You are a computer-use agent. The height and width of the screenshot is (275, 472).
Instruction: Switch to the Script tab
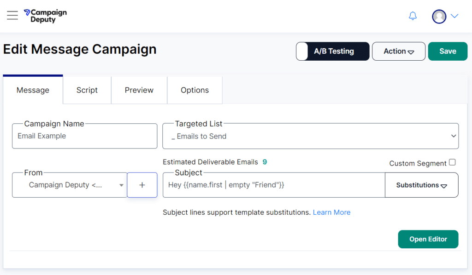[x=87, y=90]
